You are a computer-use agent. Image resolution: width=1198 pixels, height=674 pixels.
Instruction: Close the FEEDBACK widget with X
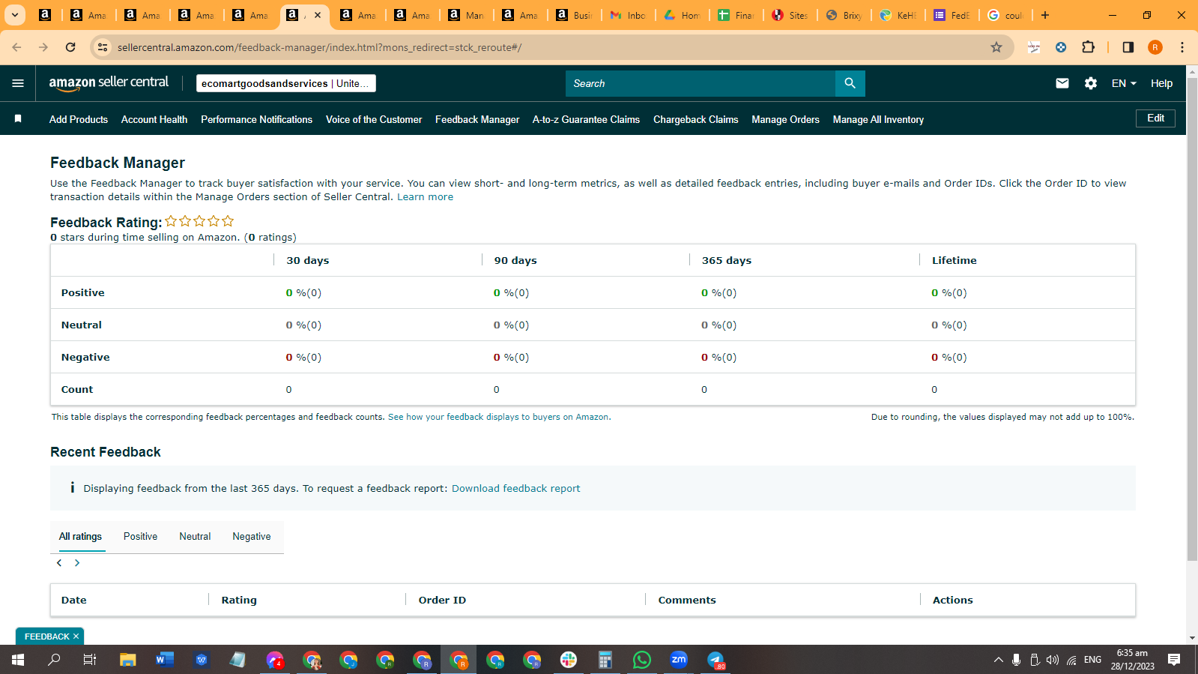(76, 637)
